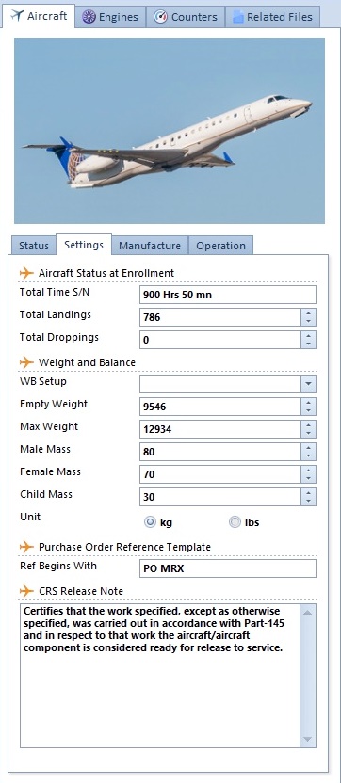Screen dimensions: 341x783
Task: Click the Related Files folder icon
Action: coord(238,17)
